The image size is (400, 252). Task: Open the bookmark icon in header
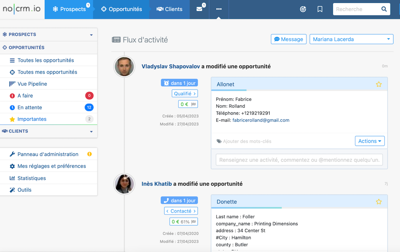(320, 9)
